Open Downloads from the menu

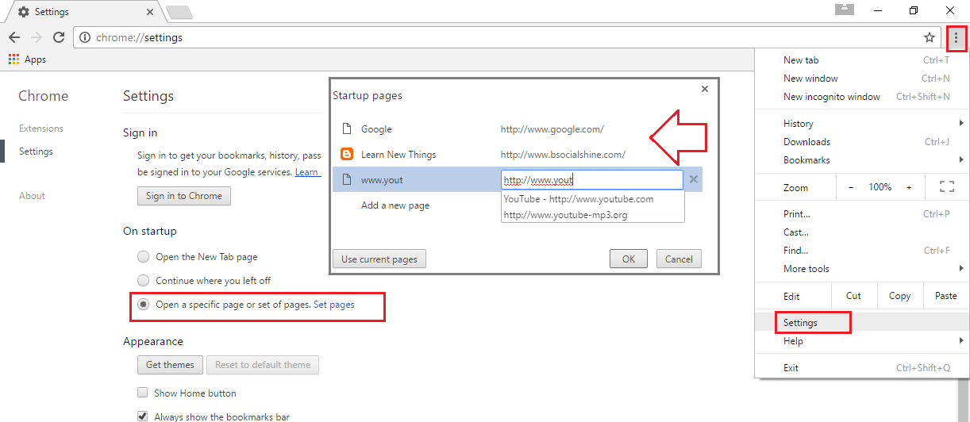862,142
